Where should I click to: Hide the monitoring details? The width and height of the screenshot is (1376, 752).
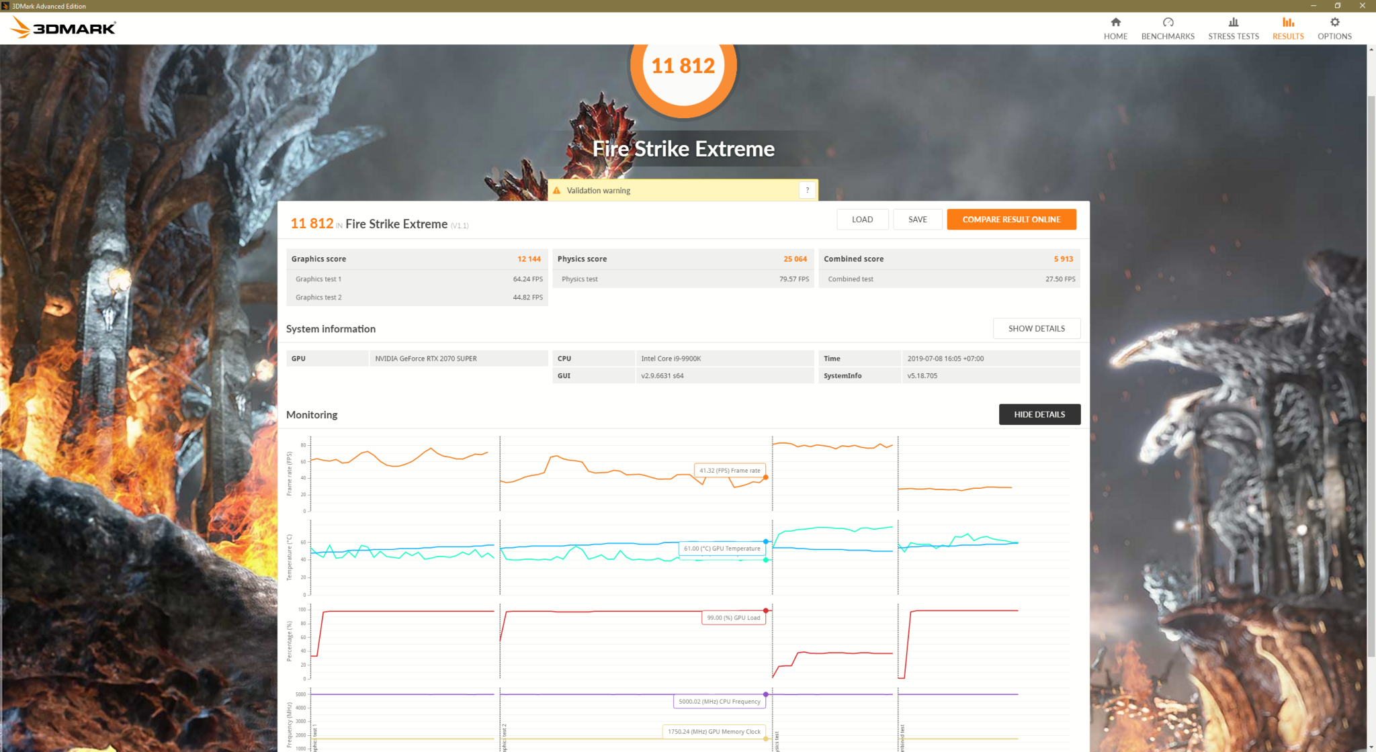coord(1039,414)
